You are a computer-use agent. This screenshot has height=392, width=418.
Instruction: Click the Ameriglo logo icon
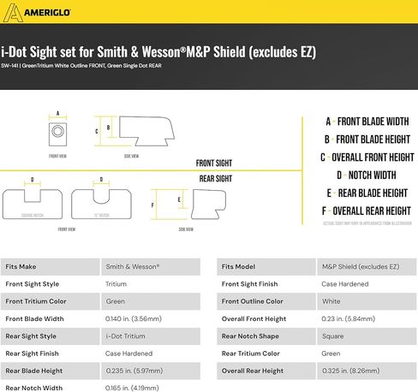point(13,12)
